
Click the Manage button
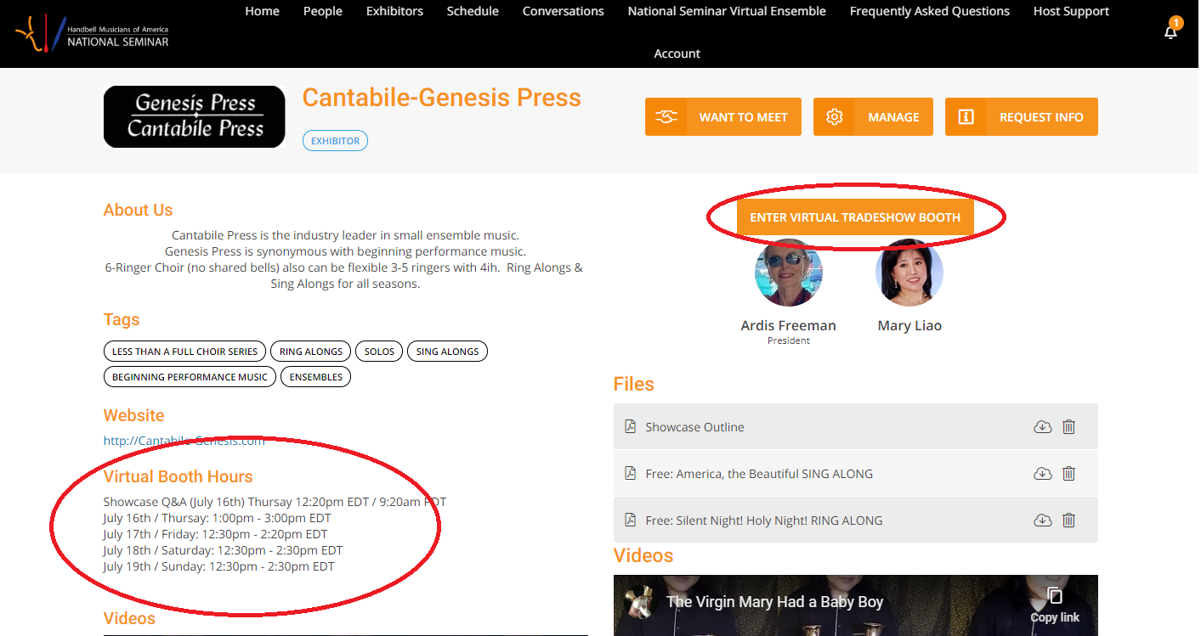point(873,117)
